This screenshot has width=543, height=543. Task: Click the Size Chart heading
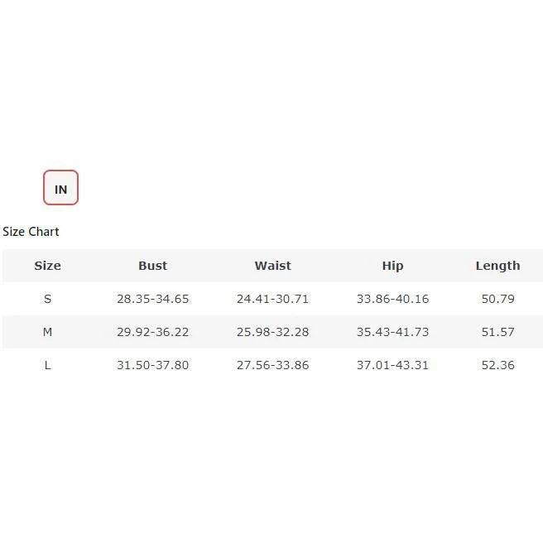(31, 231)
